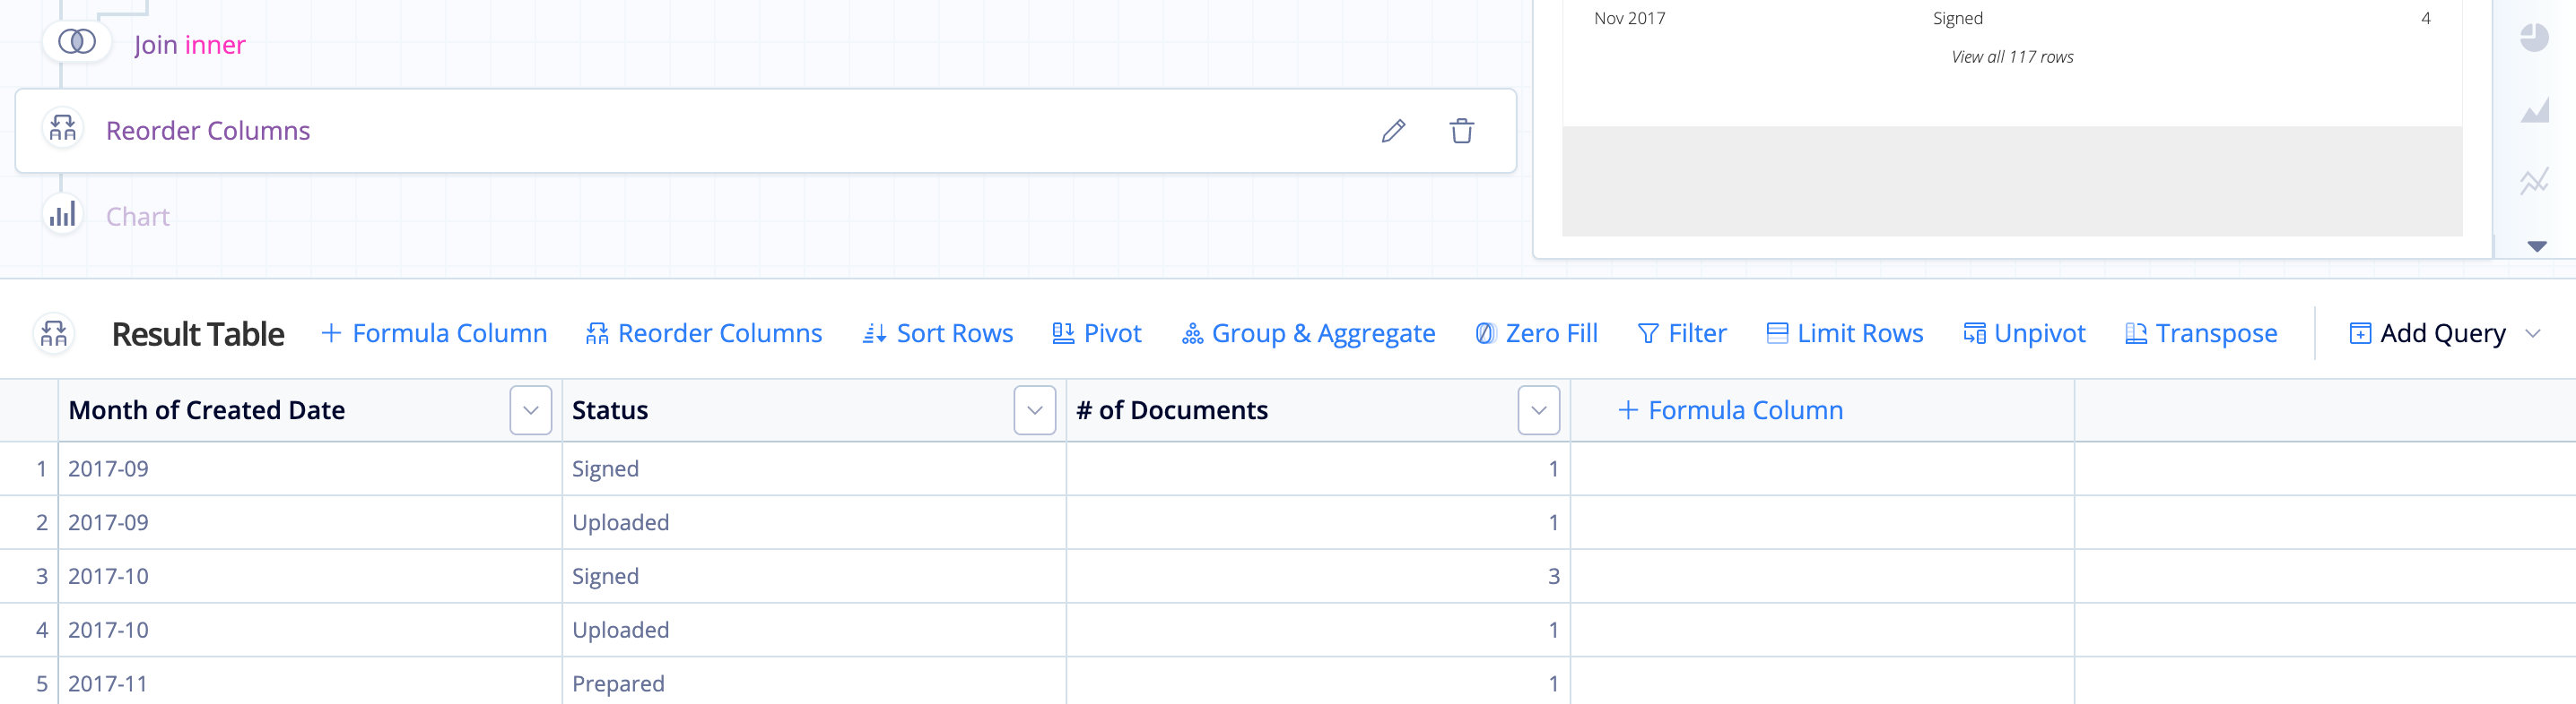Click View all 117 rows link
Viewport: 2576px width, 704px height.
(x=2012, y=57)
